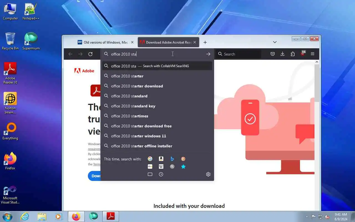Screen dimensions: 355x222
Task: Search browsing history via clock icon
Action: click(x=161, y=174)
